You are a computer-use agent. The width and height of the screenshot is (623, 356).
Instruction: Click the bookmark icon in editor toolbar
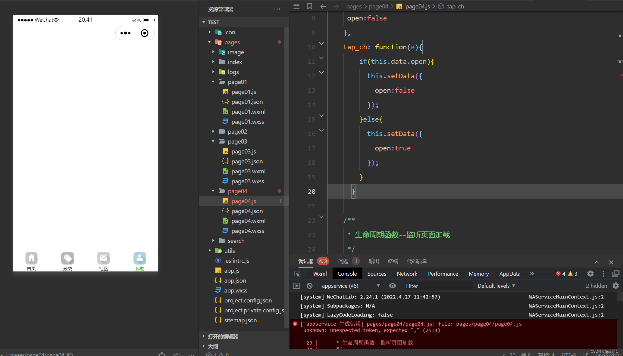(x=310, y=6)
